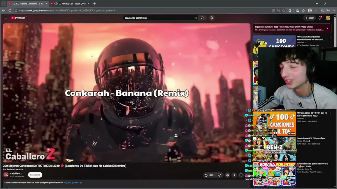337x189 pixels.
Task: Open the browser three-dot settings menu
Action: (315, 10)
